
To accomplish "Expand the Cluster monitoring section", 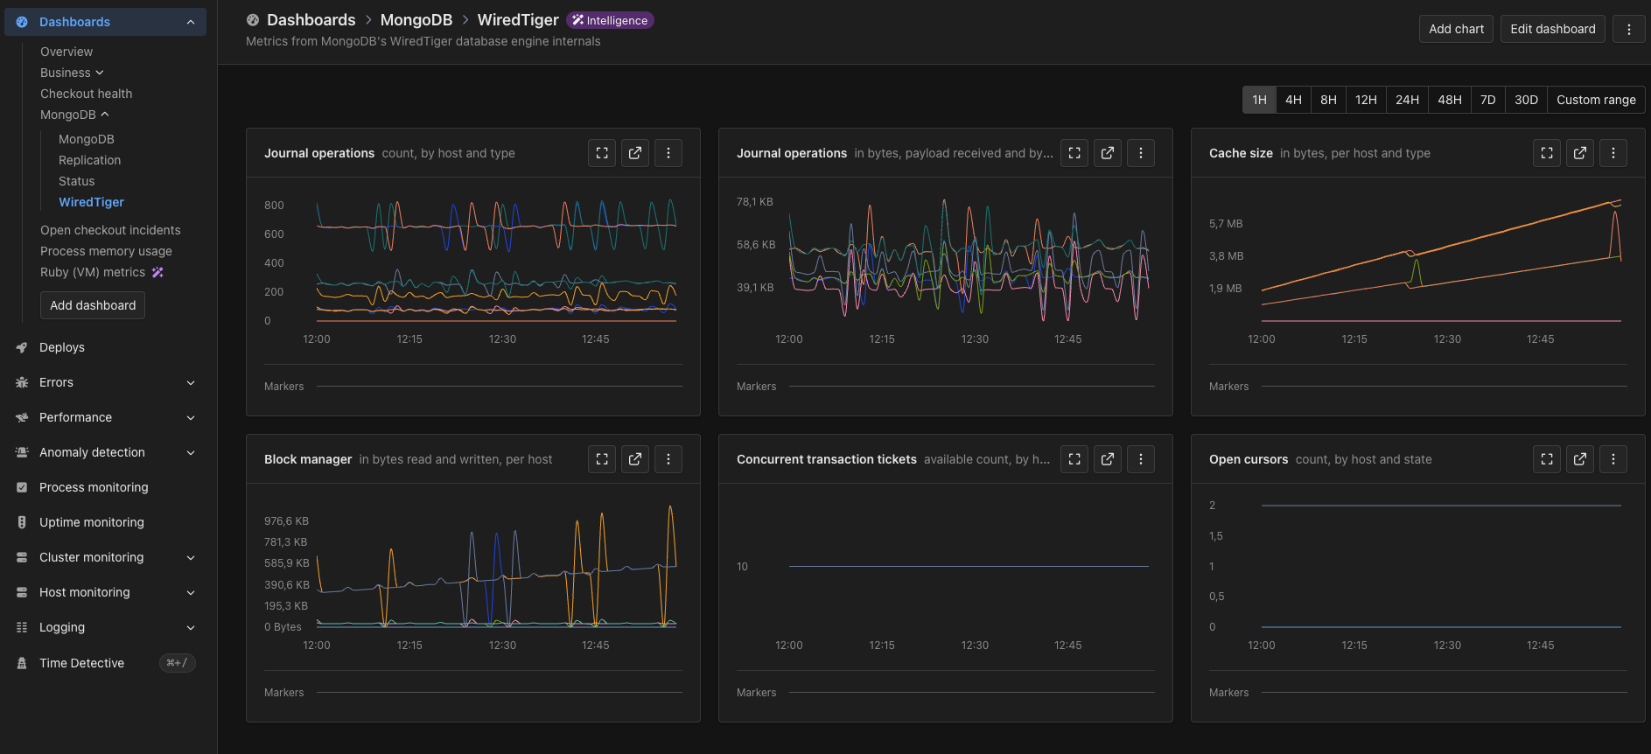I will [191, 557].
